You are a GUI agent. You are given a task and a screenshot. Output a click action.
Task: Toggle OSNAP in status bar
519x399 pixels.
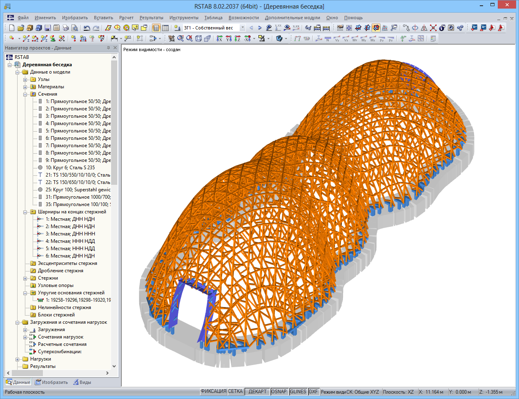pos(279,391)
